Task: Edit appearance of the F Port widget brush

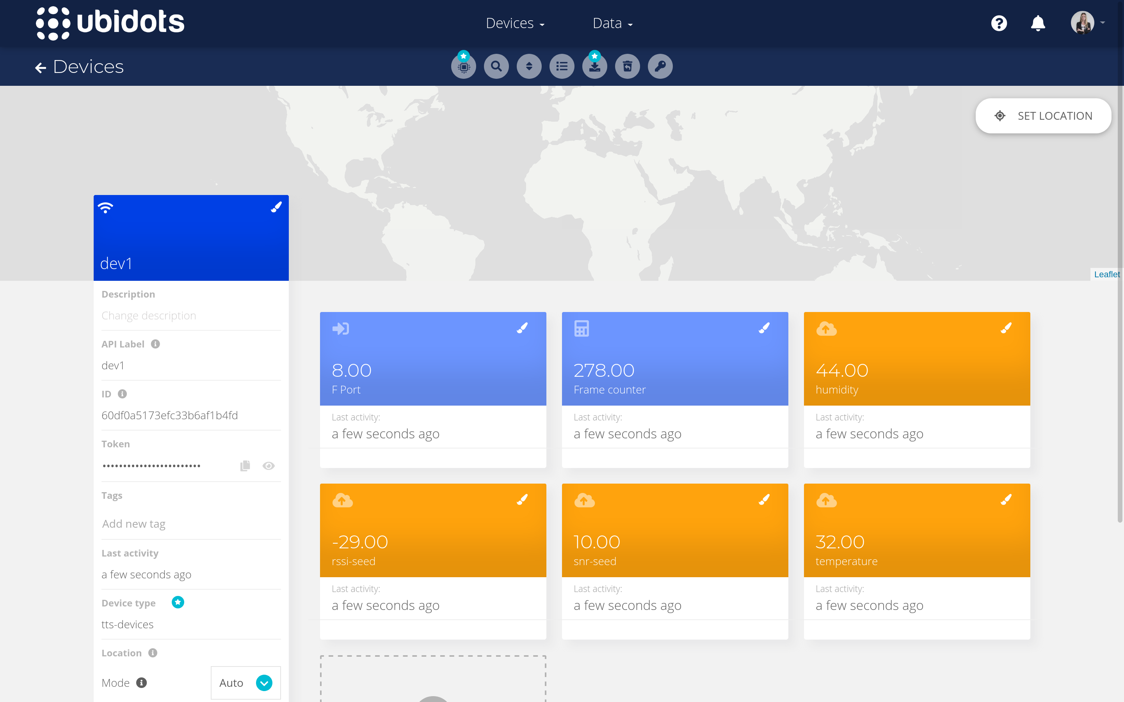Action: pos(522,328)
